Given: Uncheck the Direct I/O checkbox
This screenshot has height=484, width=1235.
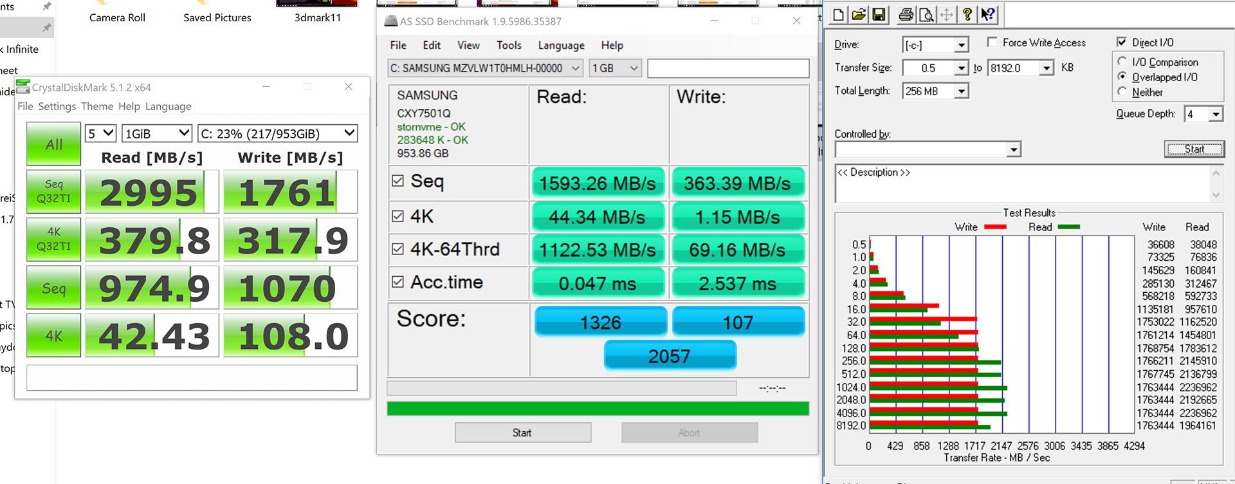Looking at the screenshot, I should pyautogui.click(x=1122, y=42).
